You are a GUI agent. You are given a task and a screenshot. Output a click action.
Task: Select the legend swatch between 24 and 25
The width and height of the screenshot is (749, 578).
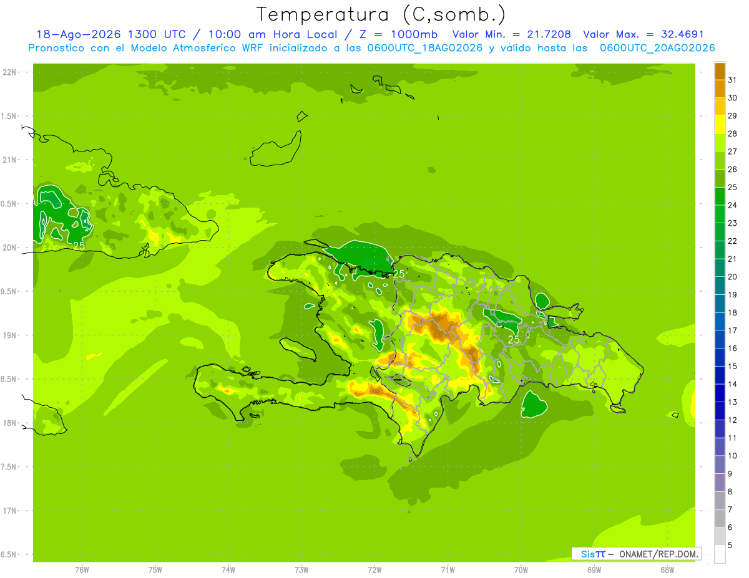click(x=720, y=196)
